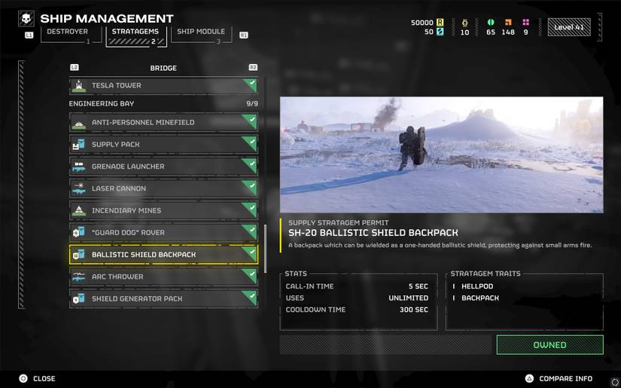This screenshot has height=388, width=621.
Task: Click Compare Info at the bottom right
Action: (565, 378)
